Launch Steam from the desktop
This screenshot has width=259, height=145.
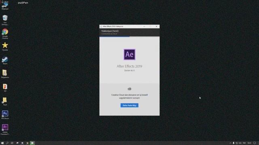[x=5, y=60]
